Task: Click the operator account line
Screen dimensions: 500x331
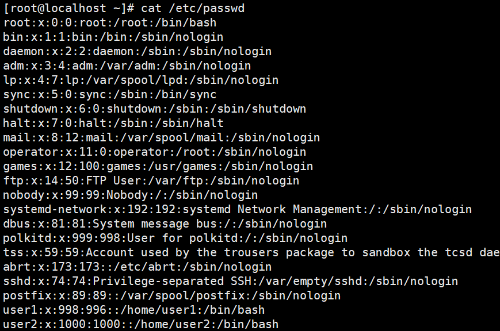Action: click(154, 152)
